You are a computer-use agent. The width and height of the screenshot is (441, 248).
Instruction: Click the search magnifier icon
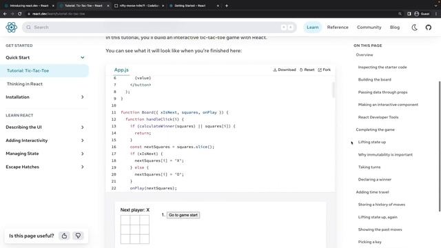[x=28, y=28]
